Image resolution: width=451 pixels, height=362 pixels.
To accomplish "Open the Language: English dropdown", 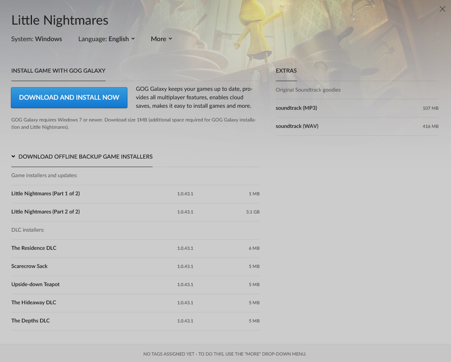I will click(106, 39).
